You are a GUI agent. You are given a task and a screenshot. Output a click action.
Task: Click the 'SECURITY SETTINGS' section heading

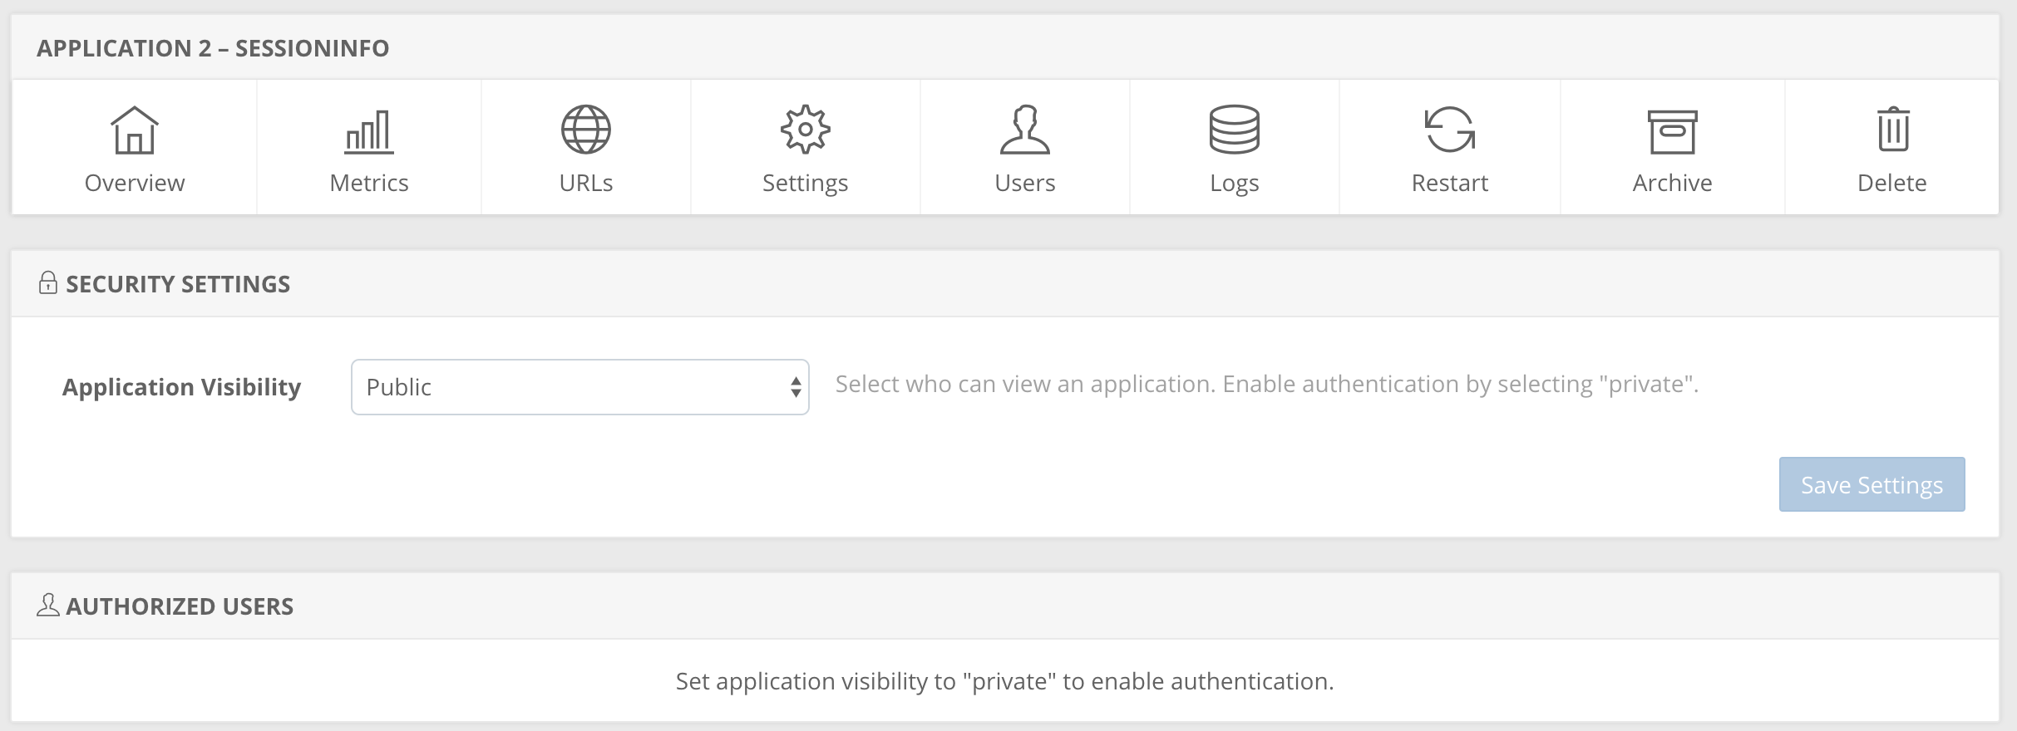[x=178, y=284]
